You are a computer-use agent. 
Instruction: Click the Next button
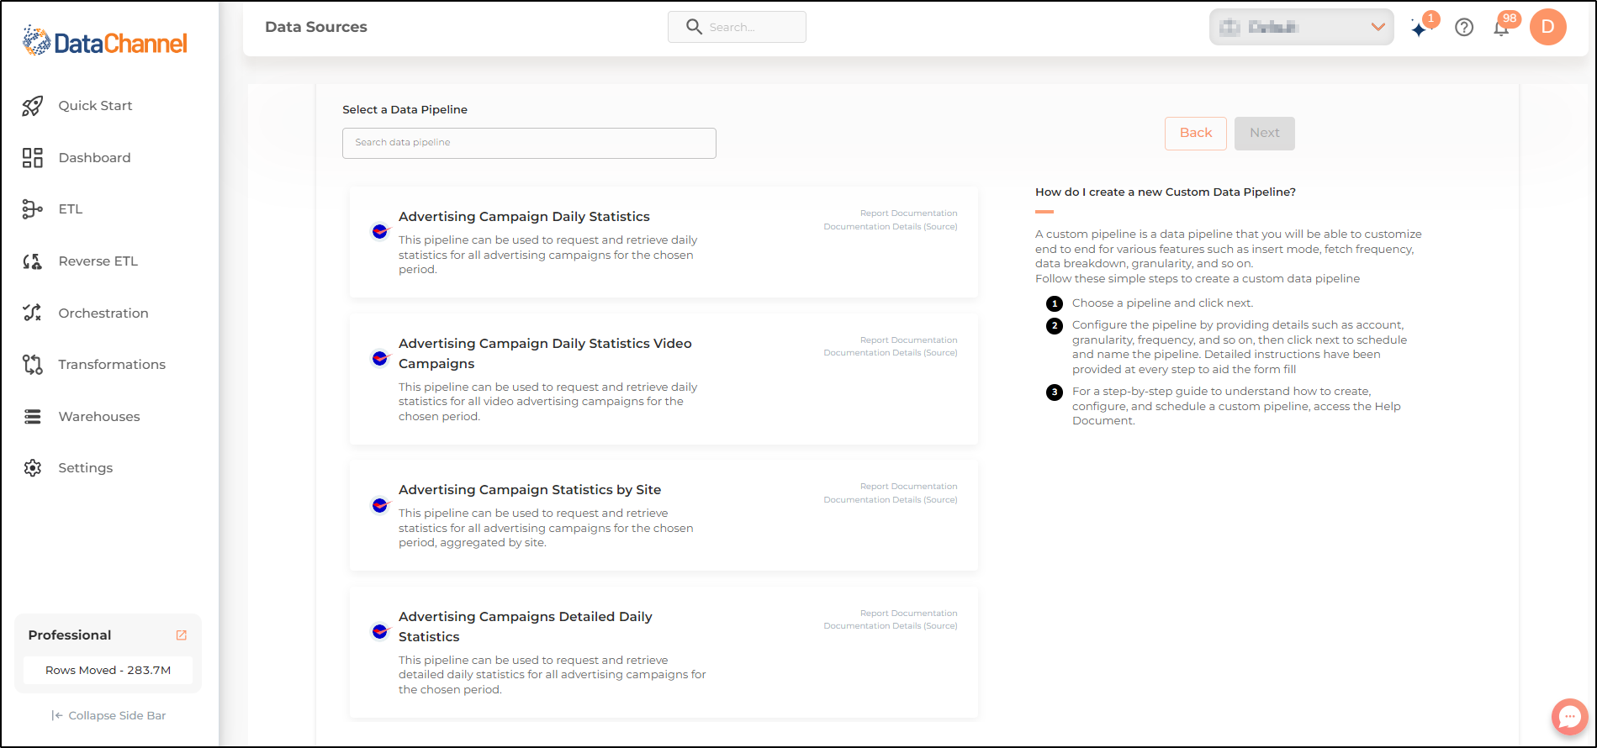[1265, 134]
